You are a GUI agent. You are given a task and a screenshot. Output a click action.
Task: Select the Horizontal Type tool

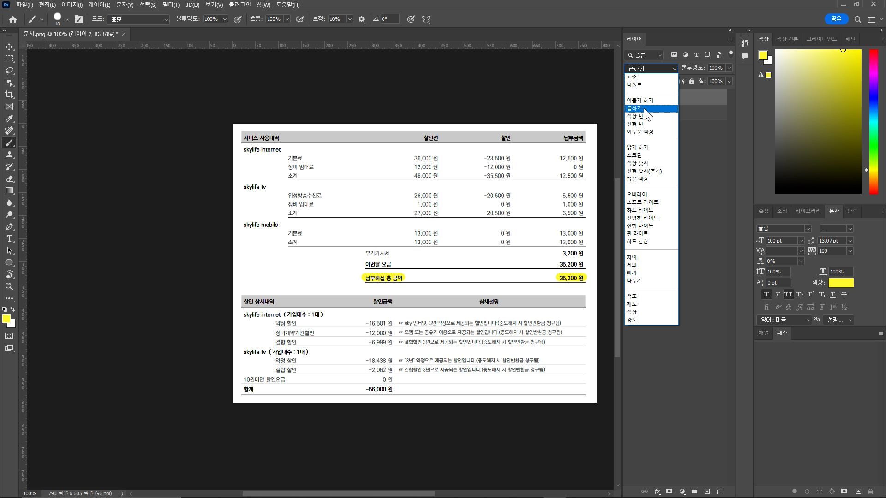tap(9, 238)
